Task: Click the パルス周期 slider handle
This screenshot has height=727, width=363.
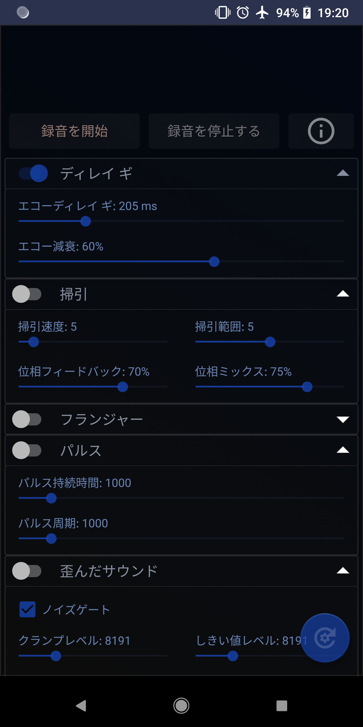Action: click(x=51, y=538)
